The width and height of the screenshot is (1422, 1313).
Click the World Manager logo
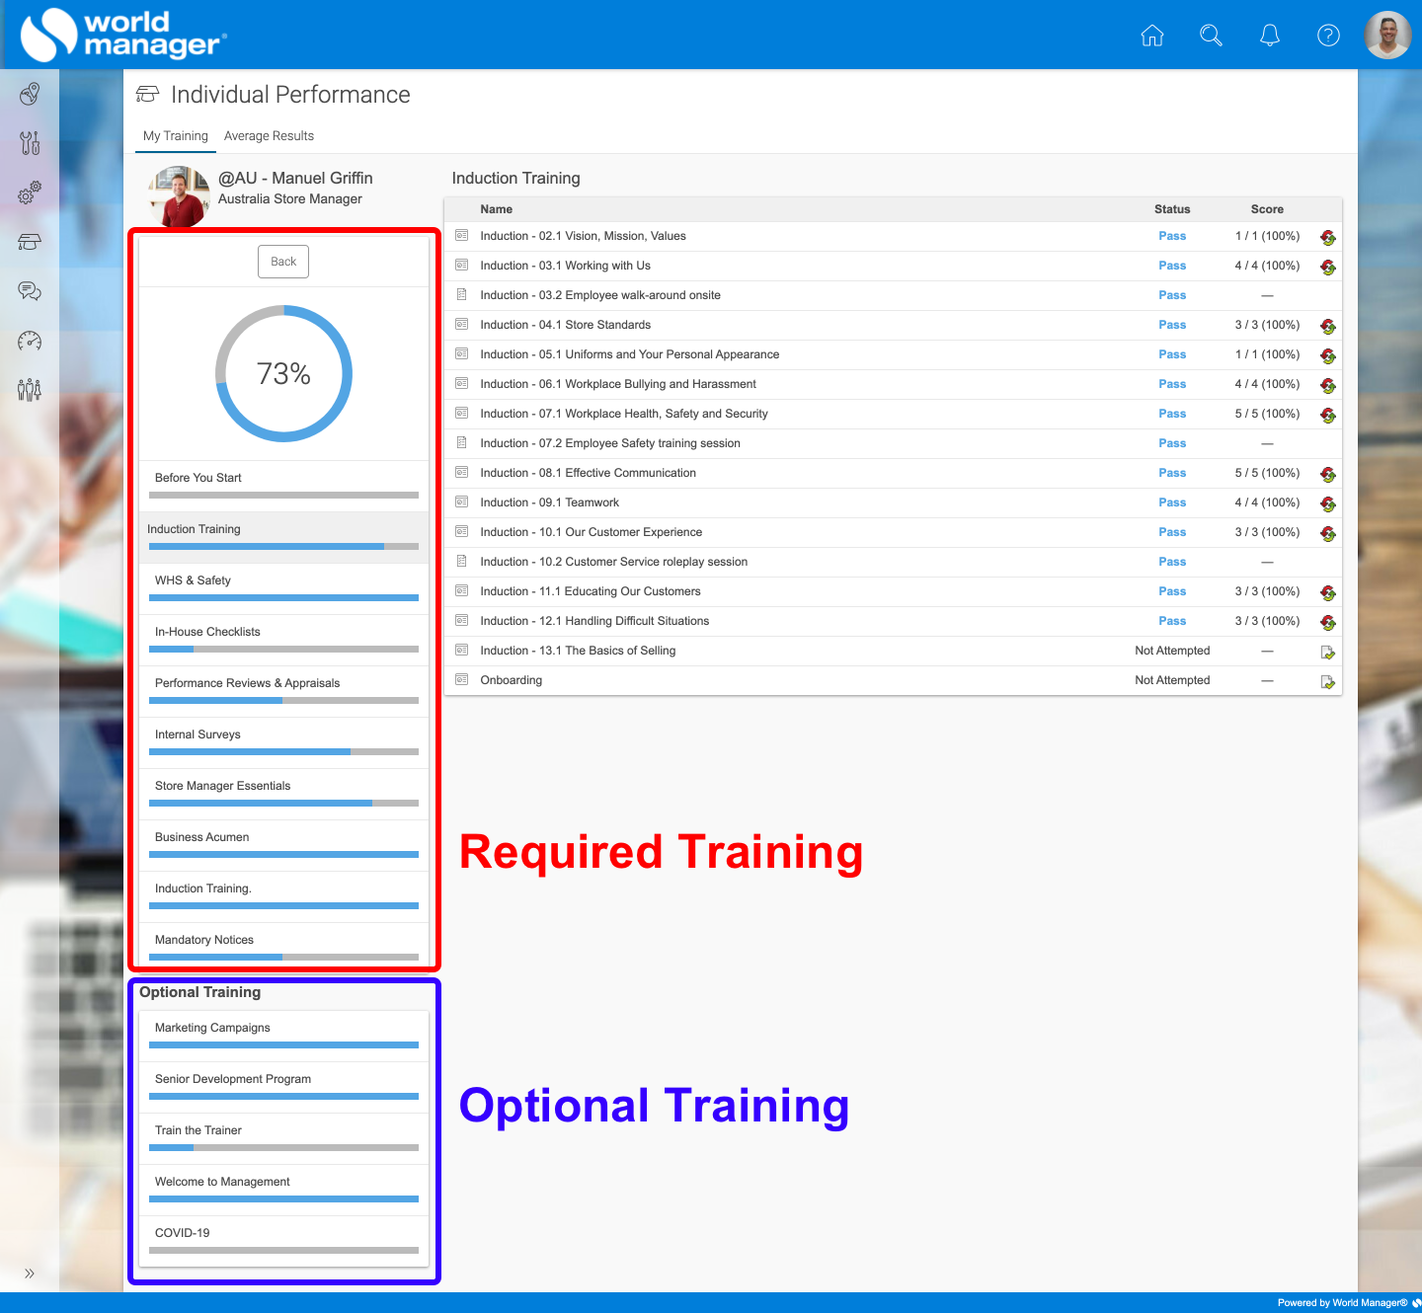(x=123, y=35)
